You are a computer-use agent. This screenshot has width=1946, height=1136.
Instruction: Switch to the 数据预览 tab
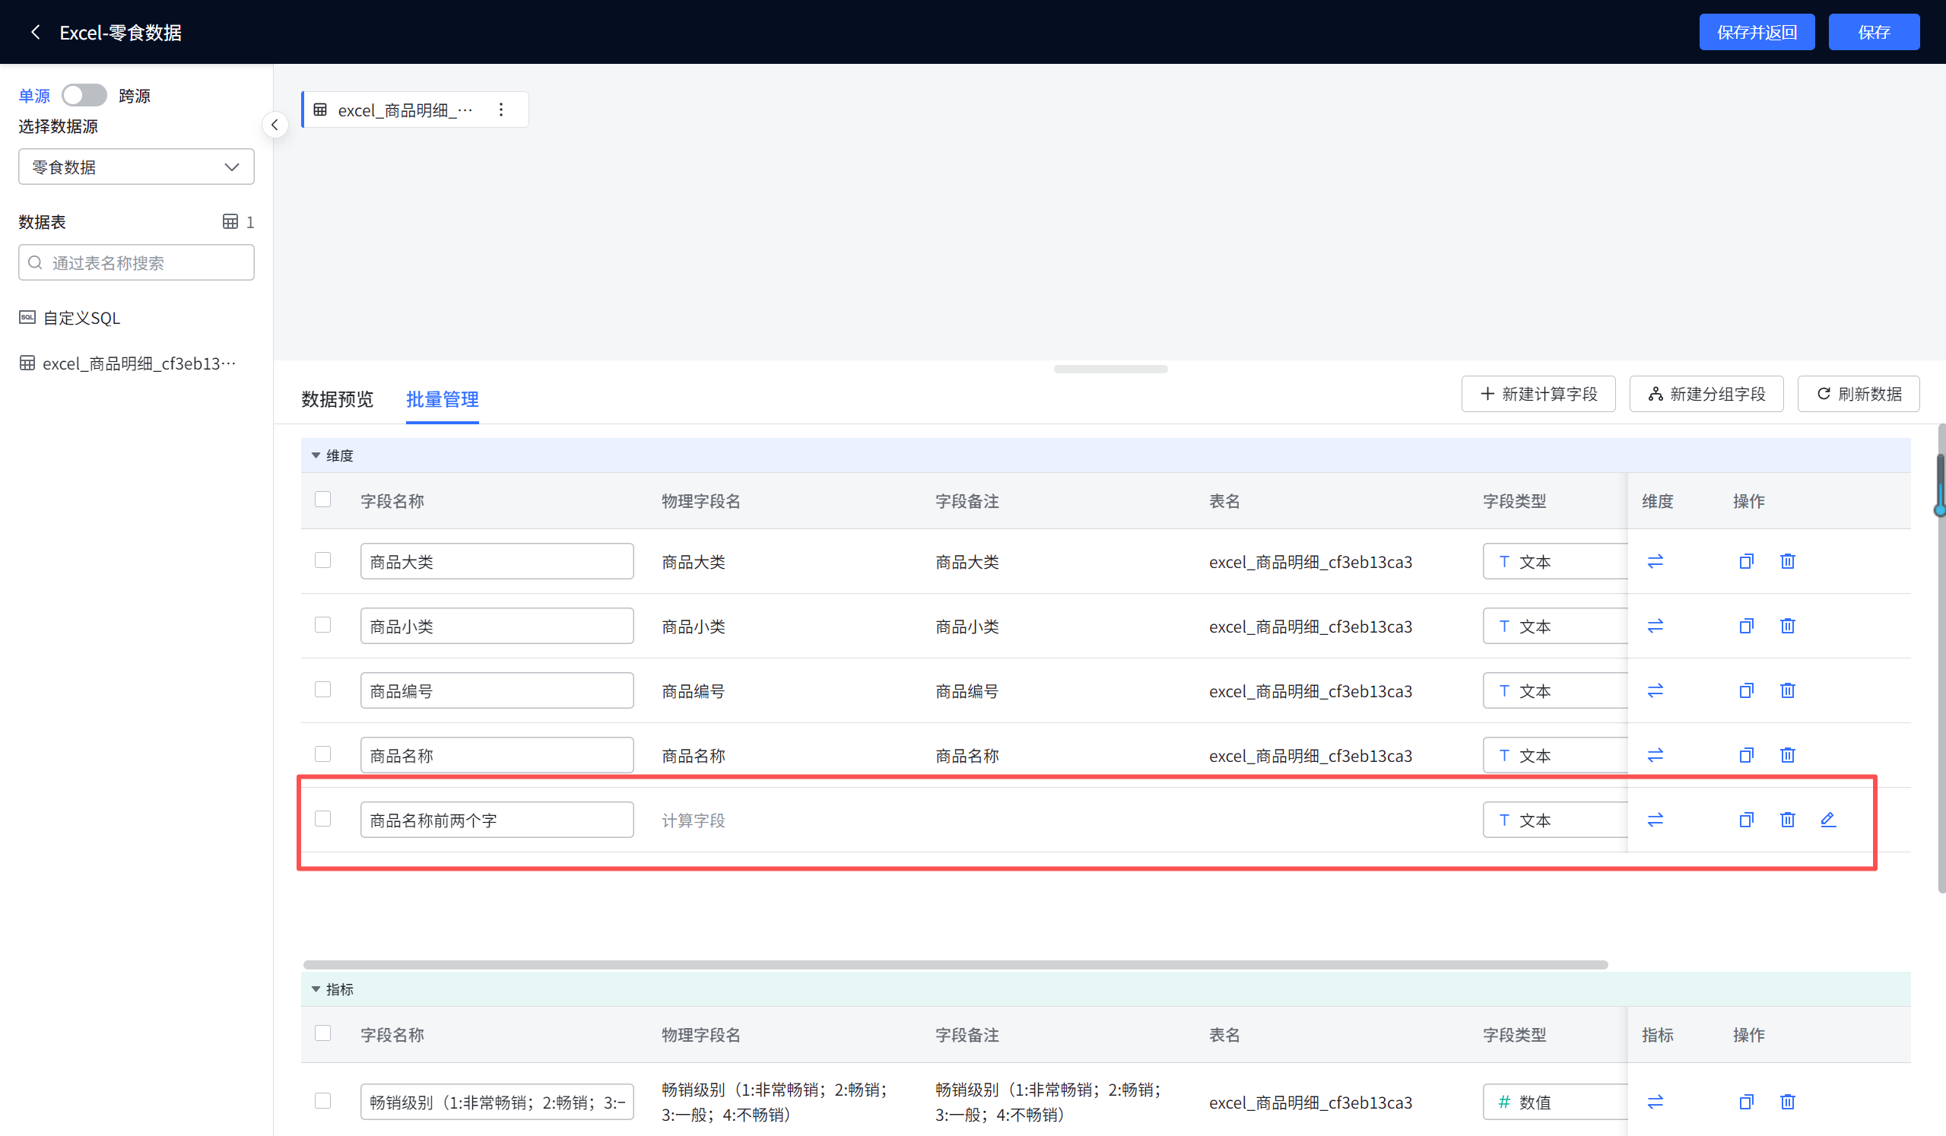337,399
